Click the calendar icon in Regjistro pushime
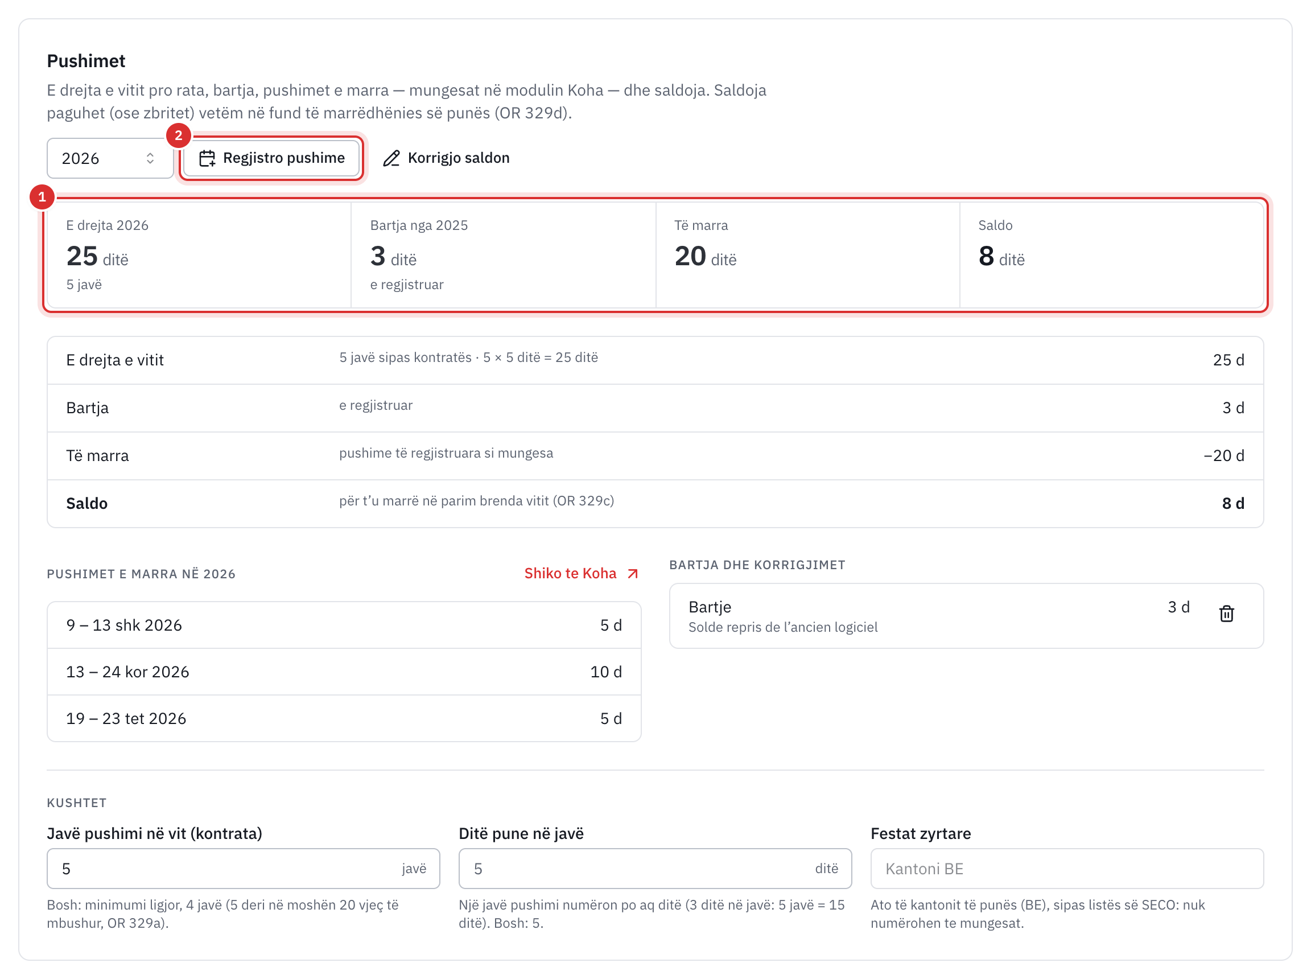The image size is (1311, 979). point(207,158)
